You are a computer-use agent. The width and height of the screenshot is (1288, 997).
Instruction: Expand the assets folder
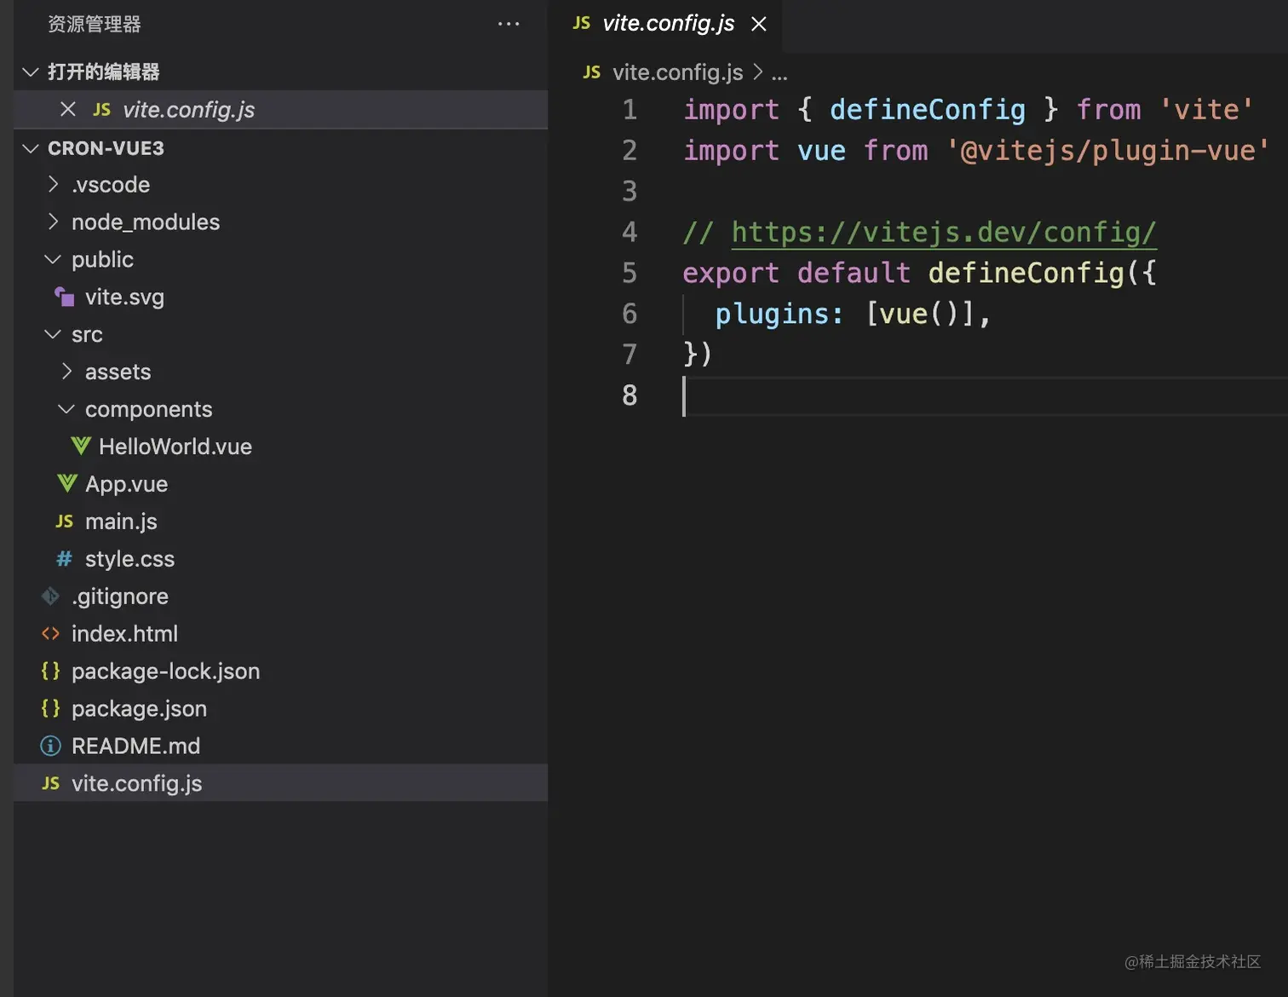[x=66, y=372]
